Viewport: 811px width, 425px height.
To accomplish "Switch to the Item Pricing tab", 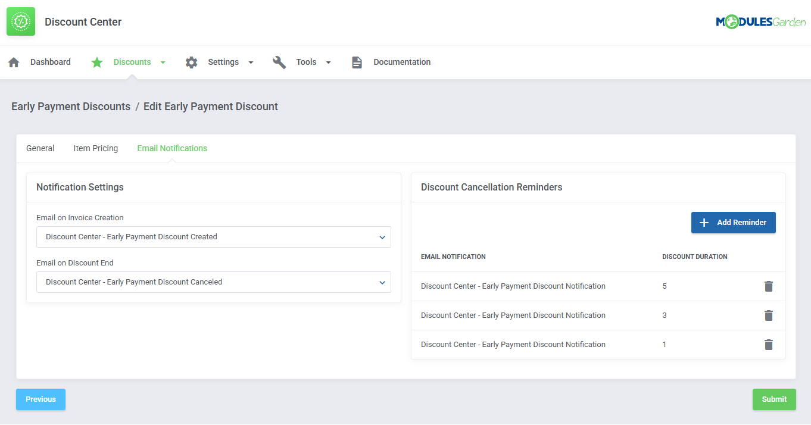I will pyautogui.click(x=95, y=148).
